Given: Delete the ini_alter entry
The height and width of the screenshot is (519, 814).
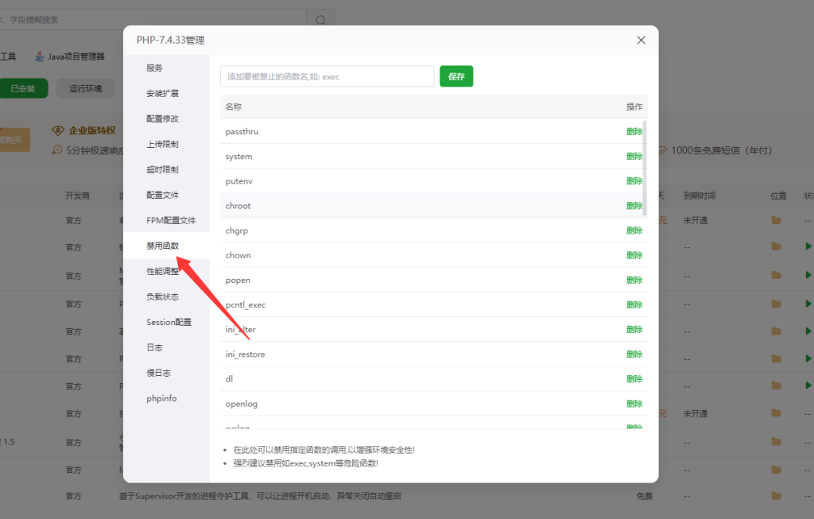Looking at the screenshot, I should tap(634, 330).
